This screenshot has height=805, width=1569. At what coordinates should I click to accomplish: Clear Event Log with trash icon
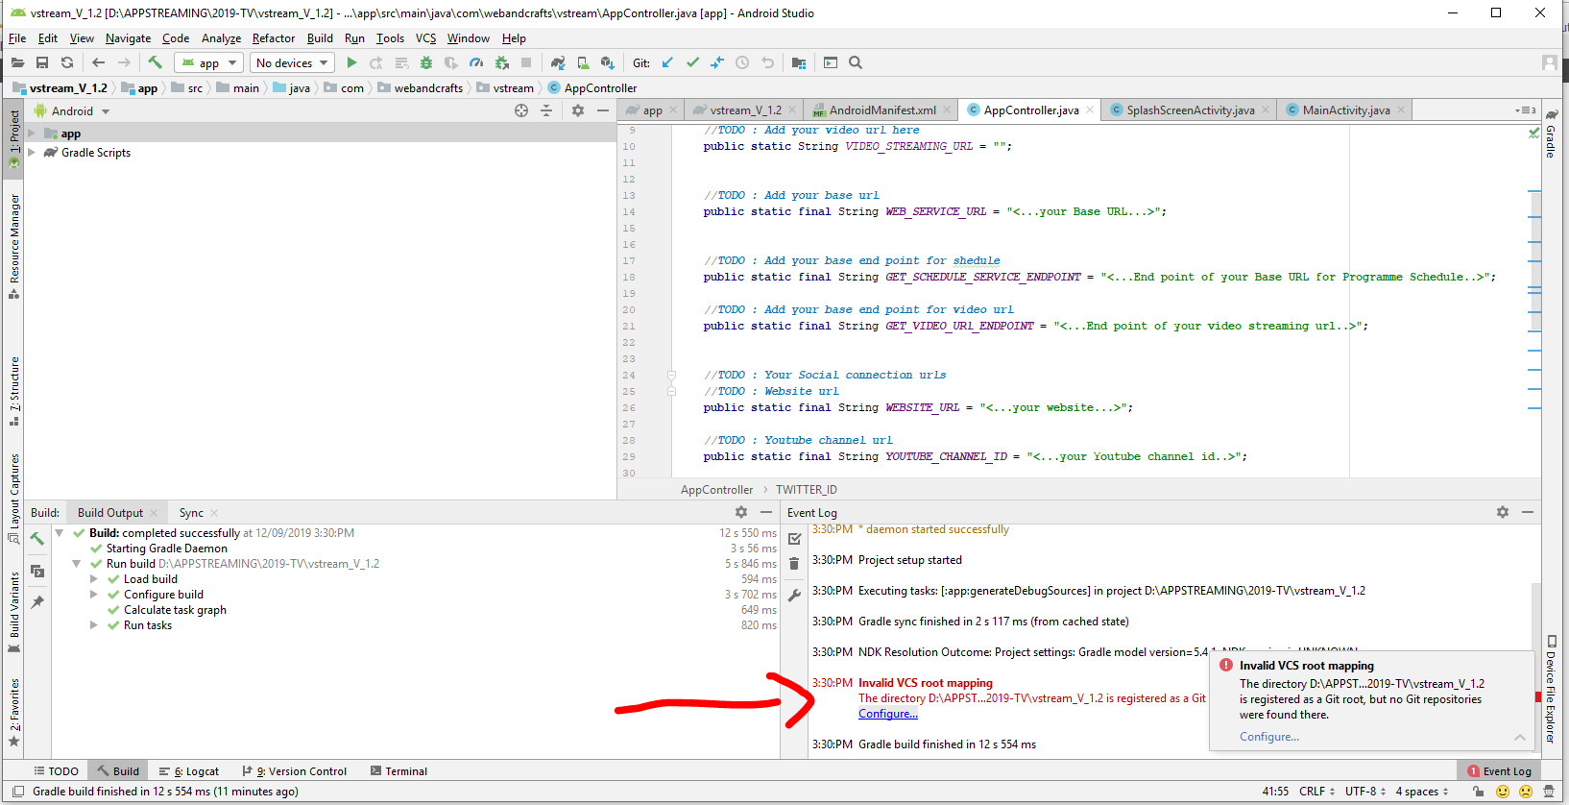pyautogui.click(x=794, y=564)
